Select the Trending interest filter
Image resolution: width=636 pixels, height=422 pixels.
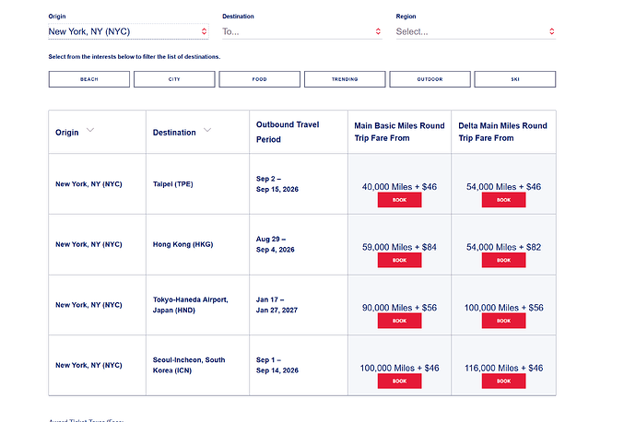[345, 79]
